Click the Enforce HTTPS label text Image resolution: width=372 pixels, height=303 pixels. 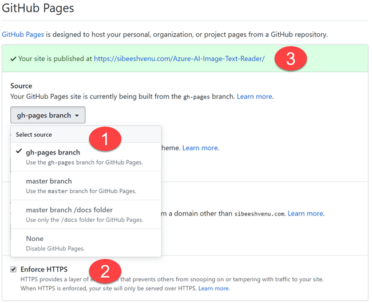(44, 269)
